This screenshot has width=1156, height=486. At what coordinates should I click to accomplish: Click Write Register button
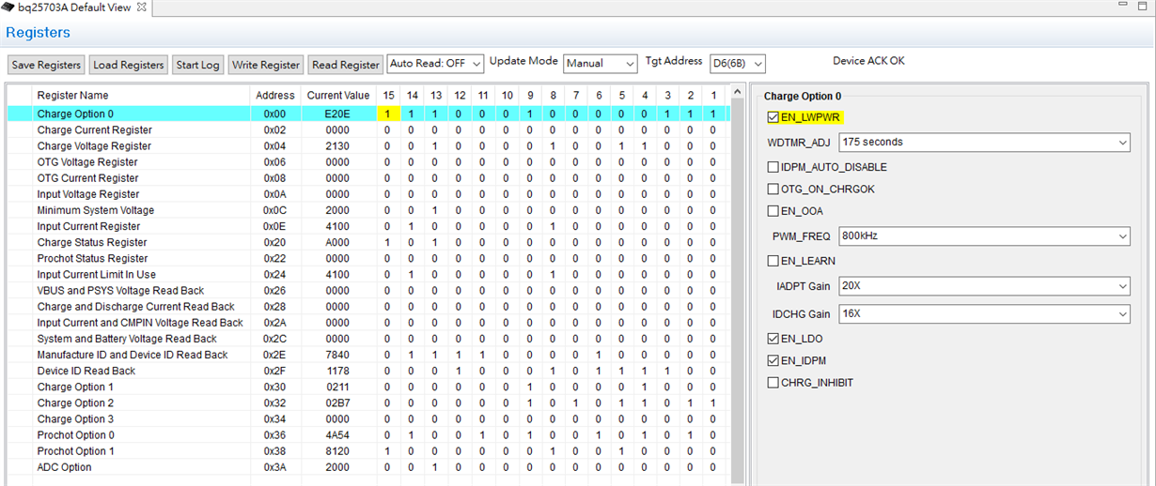tap(266, 65)
